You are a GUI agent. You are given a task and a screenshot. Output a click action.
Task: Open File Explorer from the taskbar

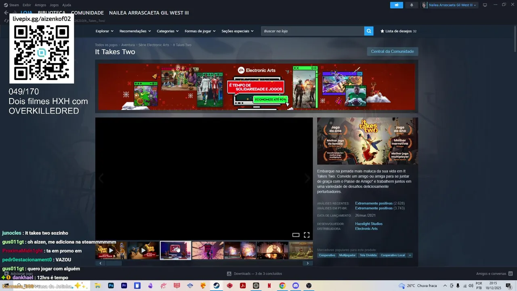[97, 286]
